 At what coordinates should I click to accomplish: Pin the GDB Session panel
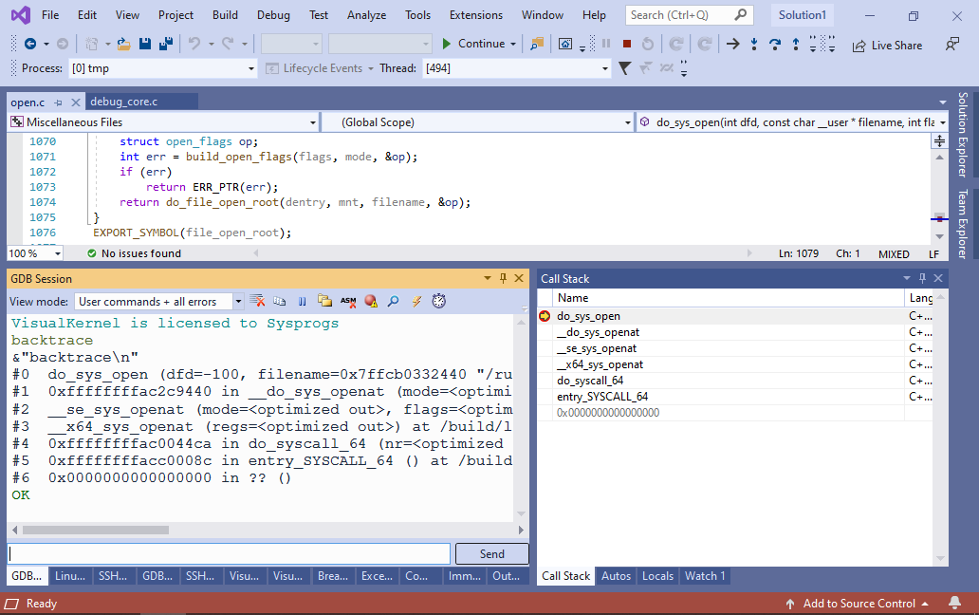click(503, 278)
